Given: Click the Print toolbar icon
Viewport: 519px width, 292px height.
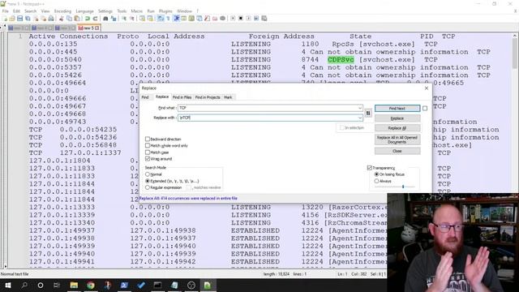Looking at the screenshot, I should pyautogui.click(x=51, y=19).
